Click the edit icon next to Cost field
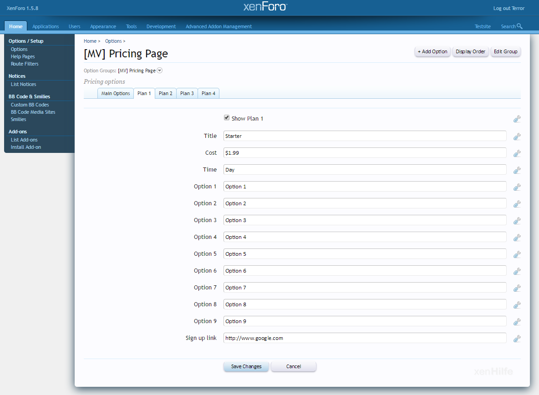The width and height of the screenshot is (539, 395). (x=517, y=153)
